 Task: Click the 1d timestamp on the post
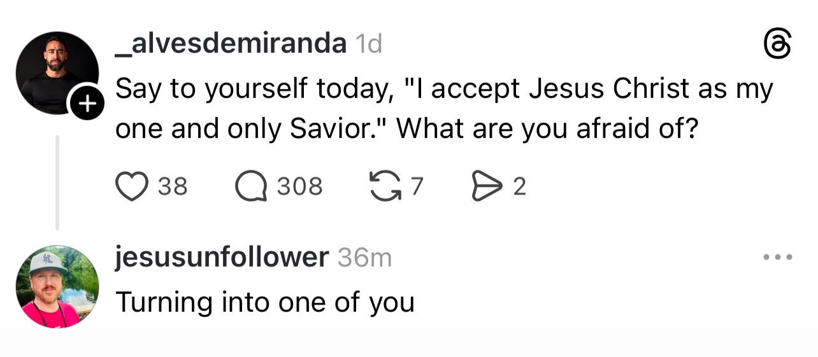pos(368,44)
